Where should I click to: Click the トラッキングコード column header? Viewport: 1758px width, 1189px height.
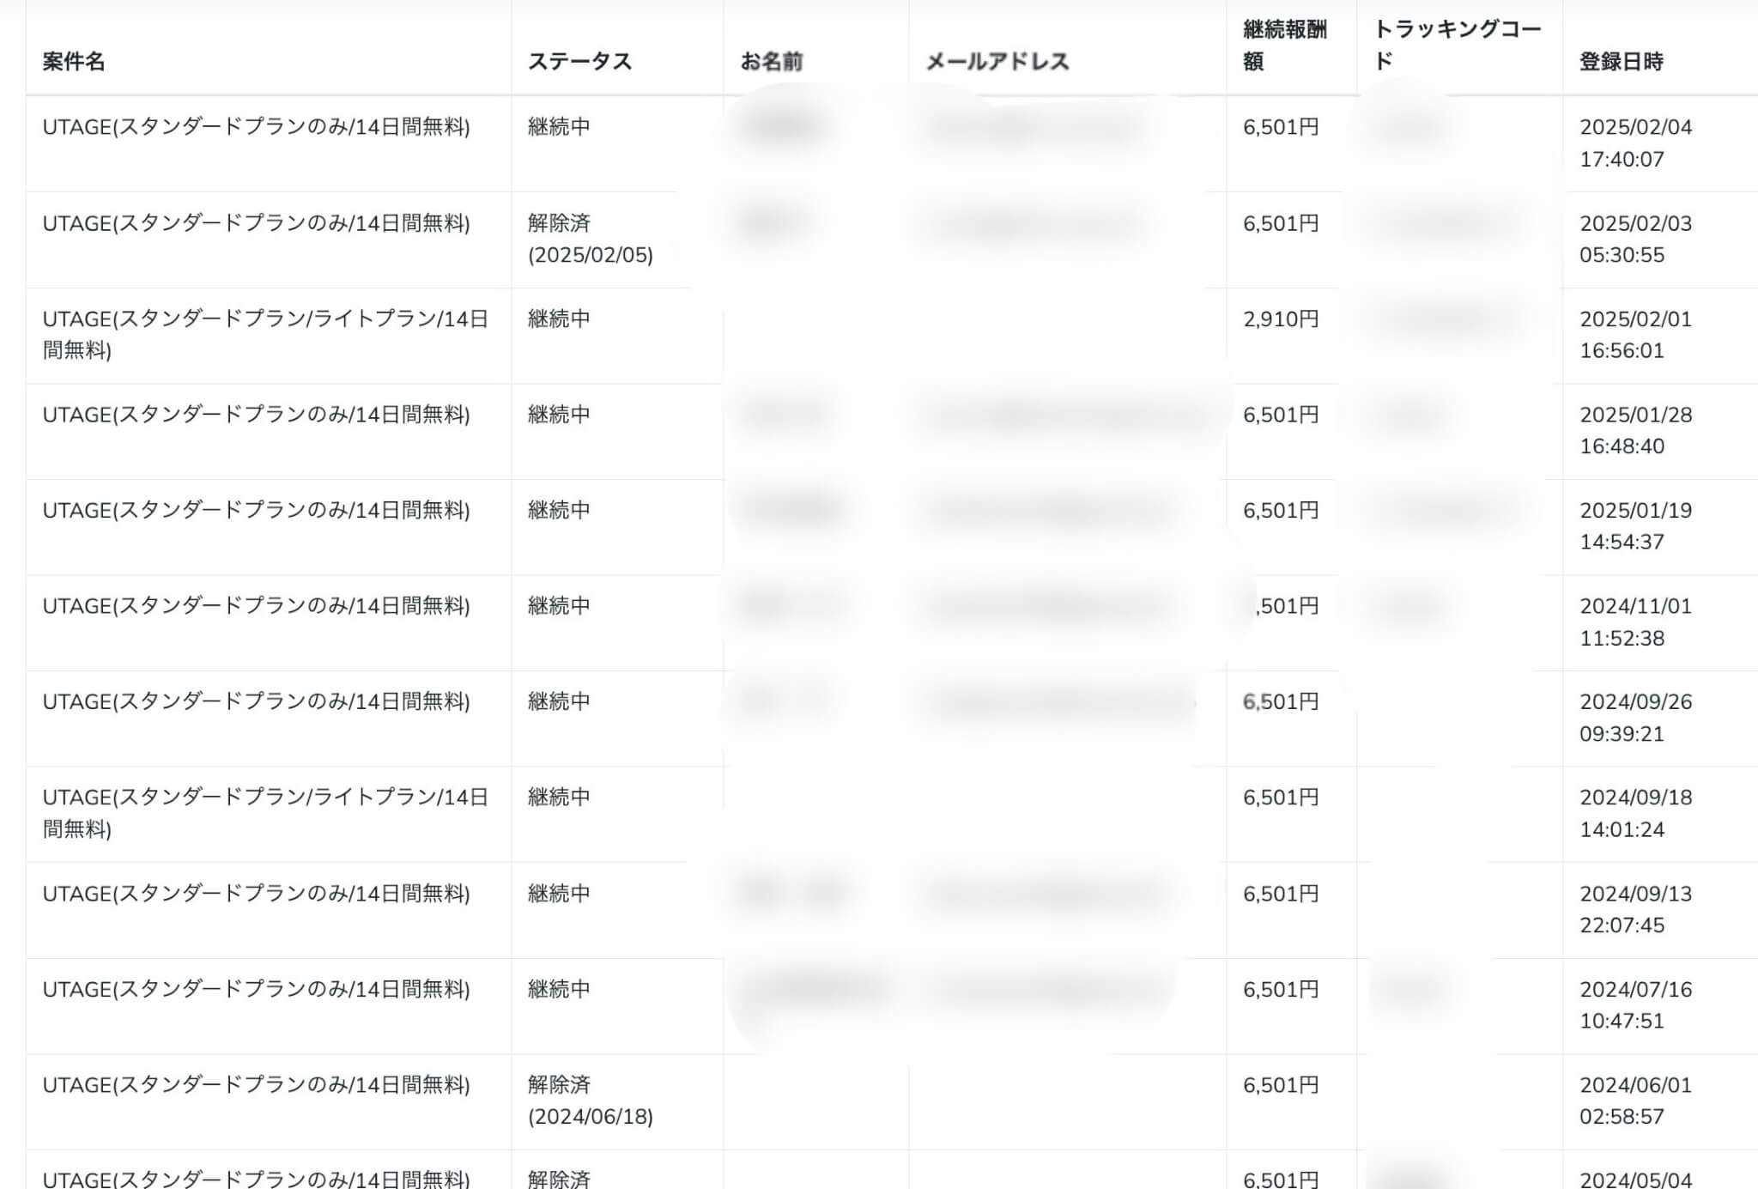[x=1458, y=45]
